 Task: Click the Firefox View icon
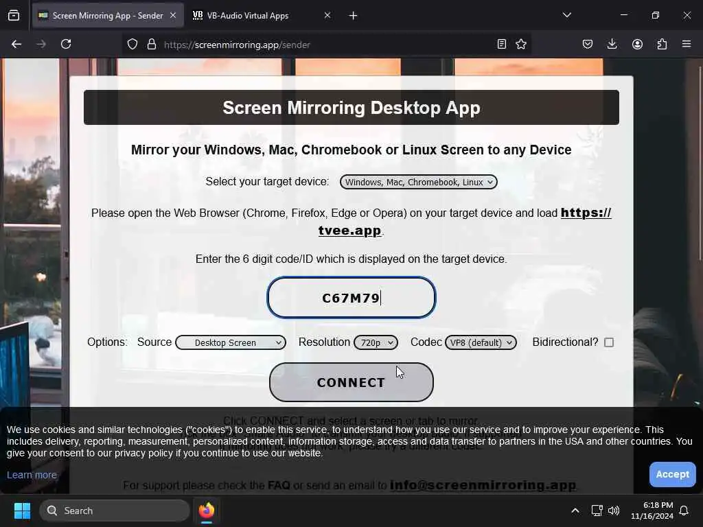click(x=14, y=15)
